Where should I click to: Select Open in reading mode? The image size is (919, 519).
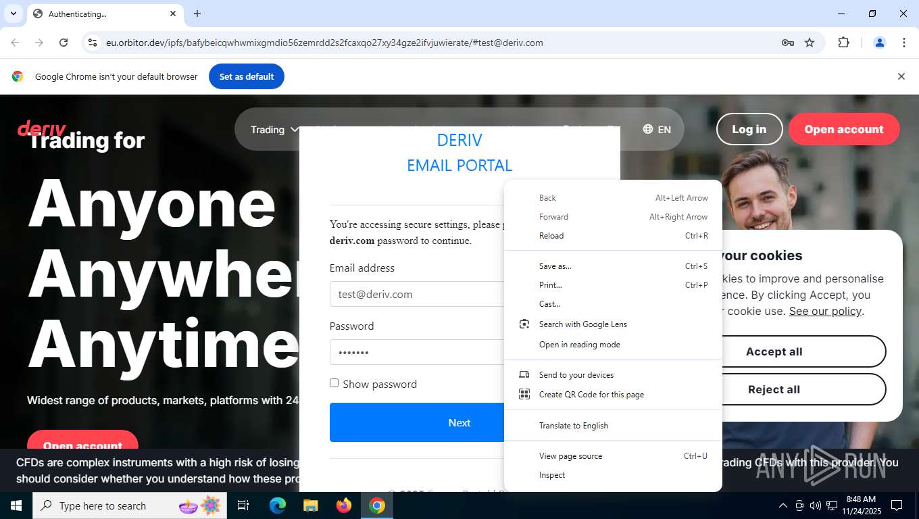click(x=613, y=345)
